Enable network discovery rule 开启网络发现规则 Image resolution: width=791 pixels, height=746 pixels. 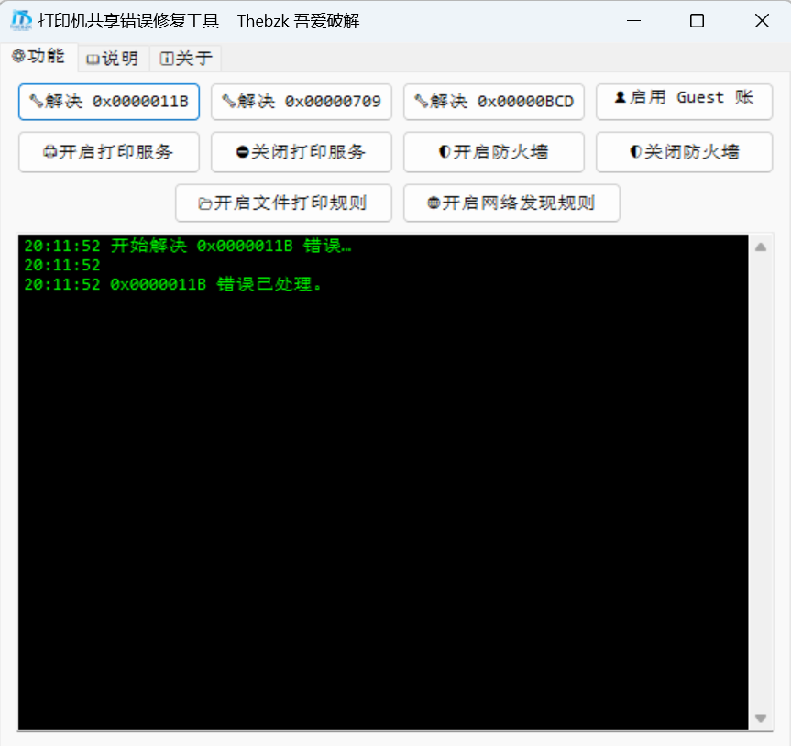pyautogui.click(x=511, y=203)
